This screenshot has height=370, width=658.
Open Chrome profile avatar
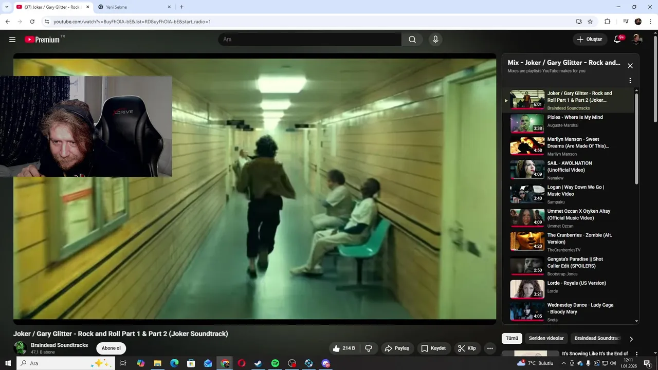tap(638, 22)
